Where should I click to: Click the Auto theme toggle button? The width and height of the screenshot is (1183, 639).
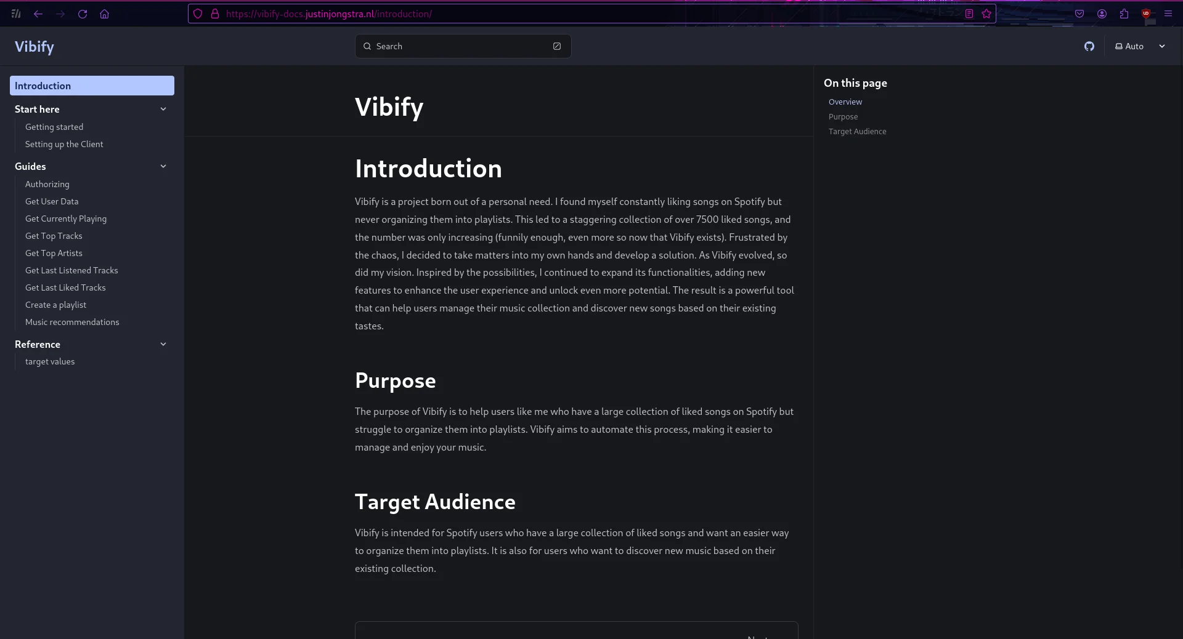click(1129, 46)
